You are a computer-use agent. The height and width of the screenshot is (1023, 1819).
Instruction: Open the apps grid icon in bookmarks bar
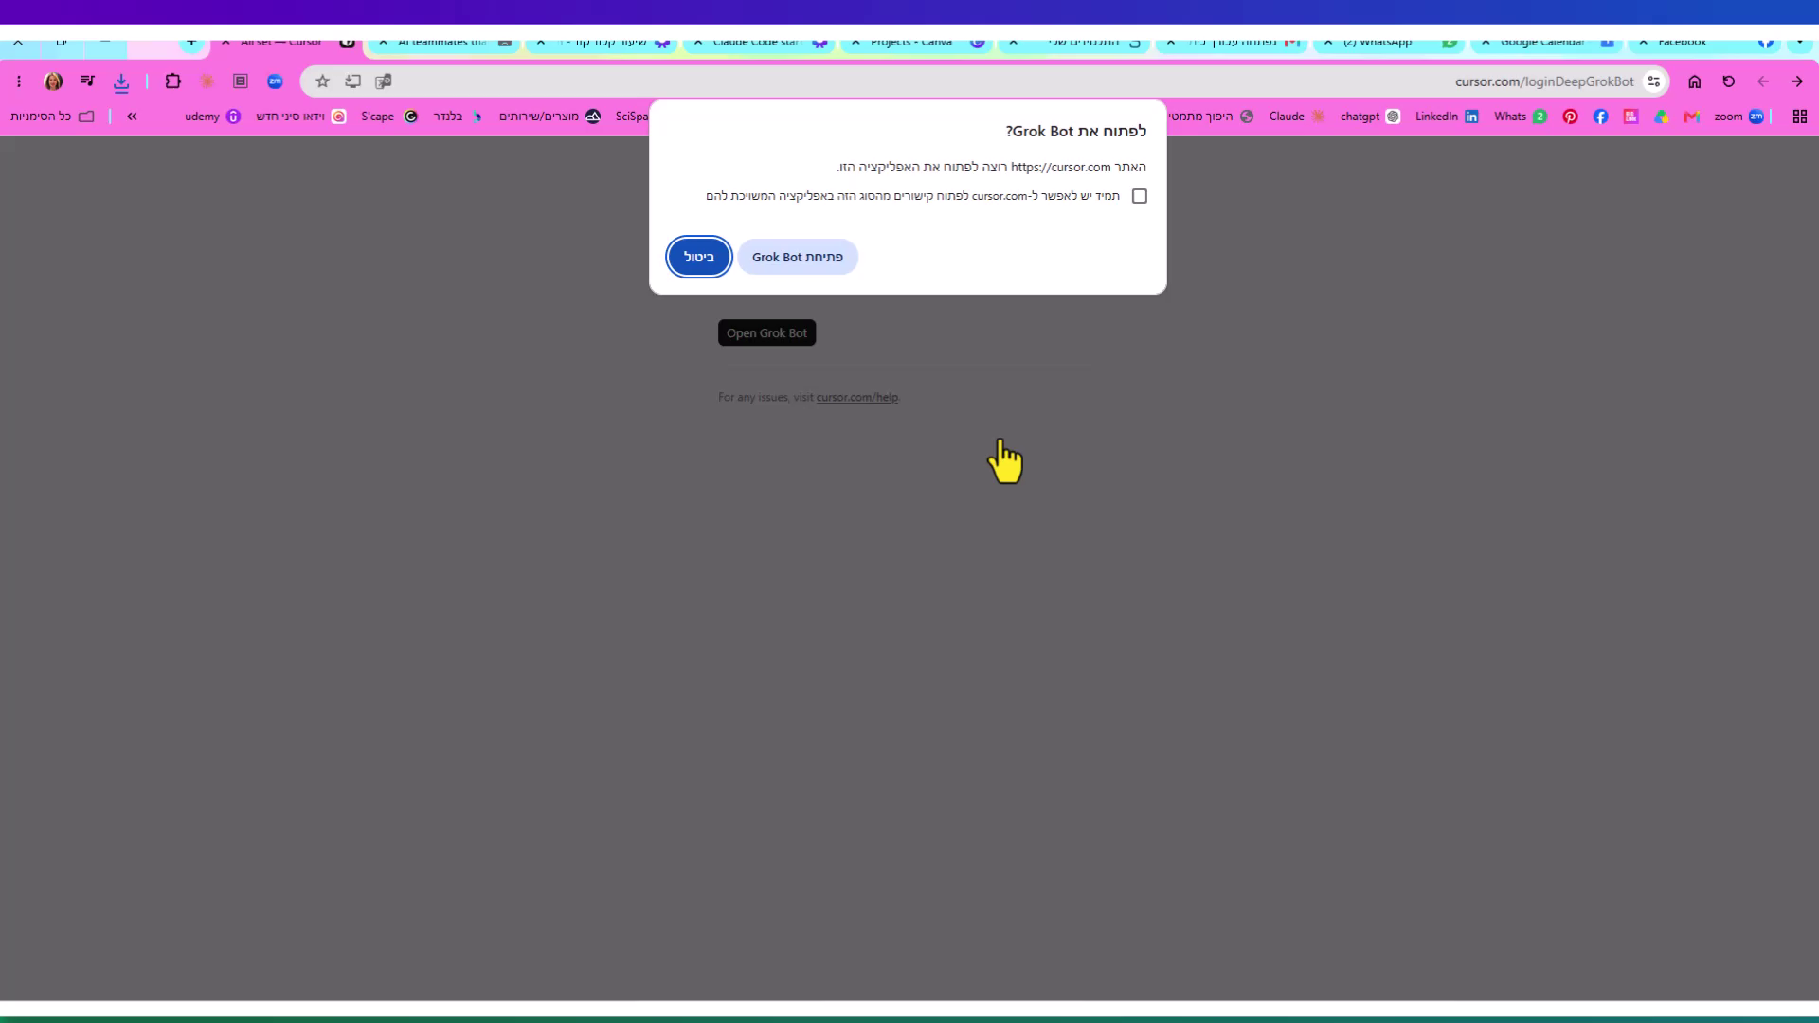[x=1799, y=117]
